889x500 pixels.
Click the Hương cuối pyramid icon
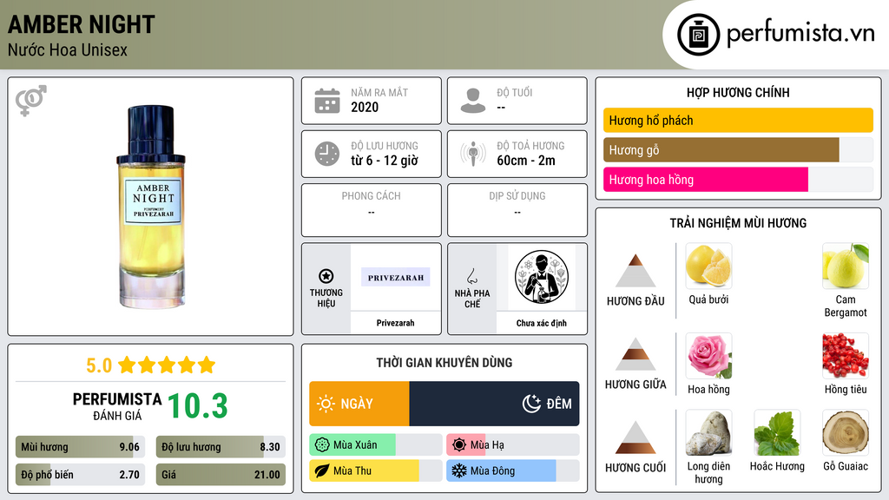coord(635,437)
